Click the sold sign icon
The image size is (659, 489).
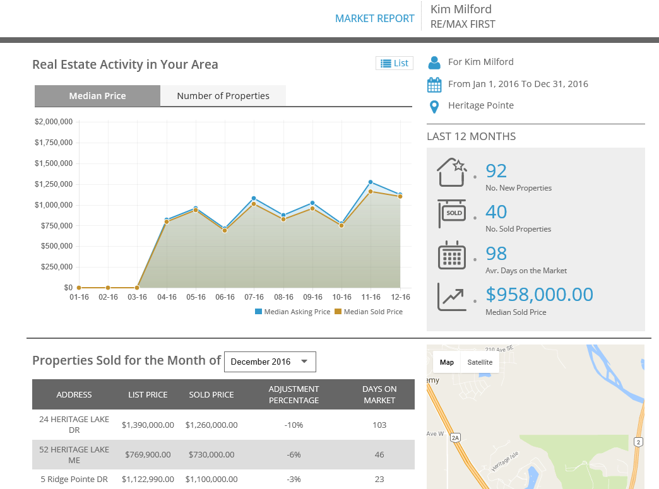click(x=451, y=214)
